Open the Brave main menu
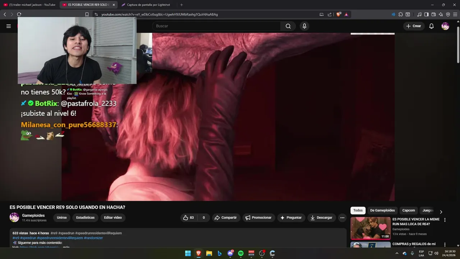Screen dimensions: 460x259 click(455, 14)
